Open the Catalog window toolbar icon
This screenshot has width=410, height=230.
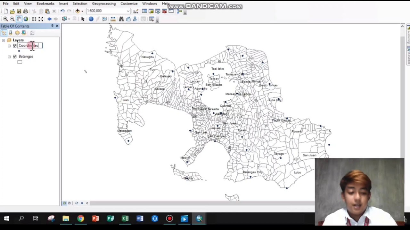coord(151,11)
